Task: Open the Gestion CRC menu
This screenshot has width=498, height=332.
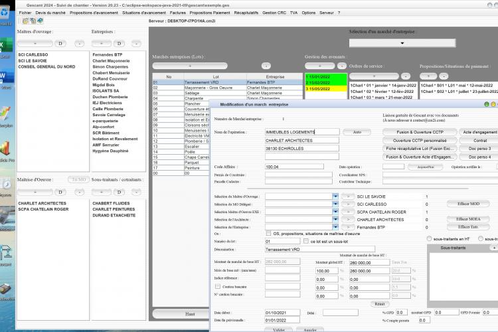Action: pos(274,13)
